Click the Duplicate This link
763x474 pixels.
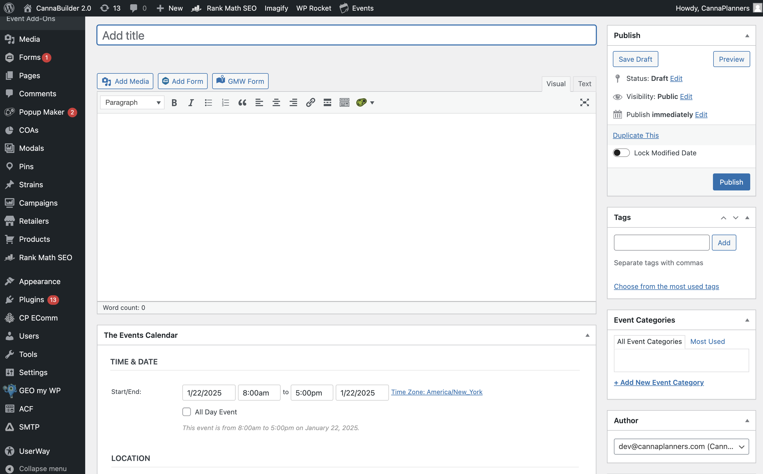636,135
